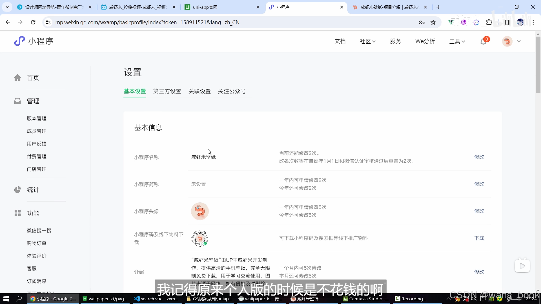541x304 pixels.
Task: Click 下载 for 小程序码
Action: click(x=479, y=238)
